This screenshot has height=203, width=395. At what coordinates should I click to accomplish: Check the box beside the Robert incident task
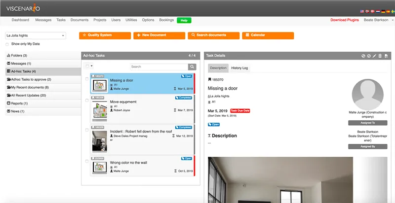tap(87, 130)
